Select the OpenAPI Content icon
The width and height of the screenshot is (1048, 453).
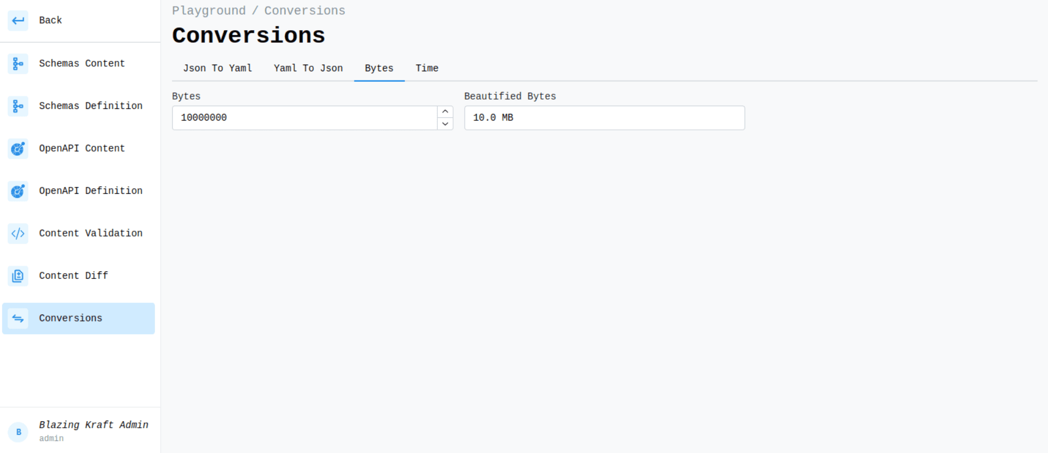[18, 148]
